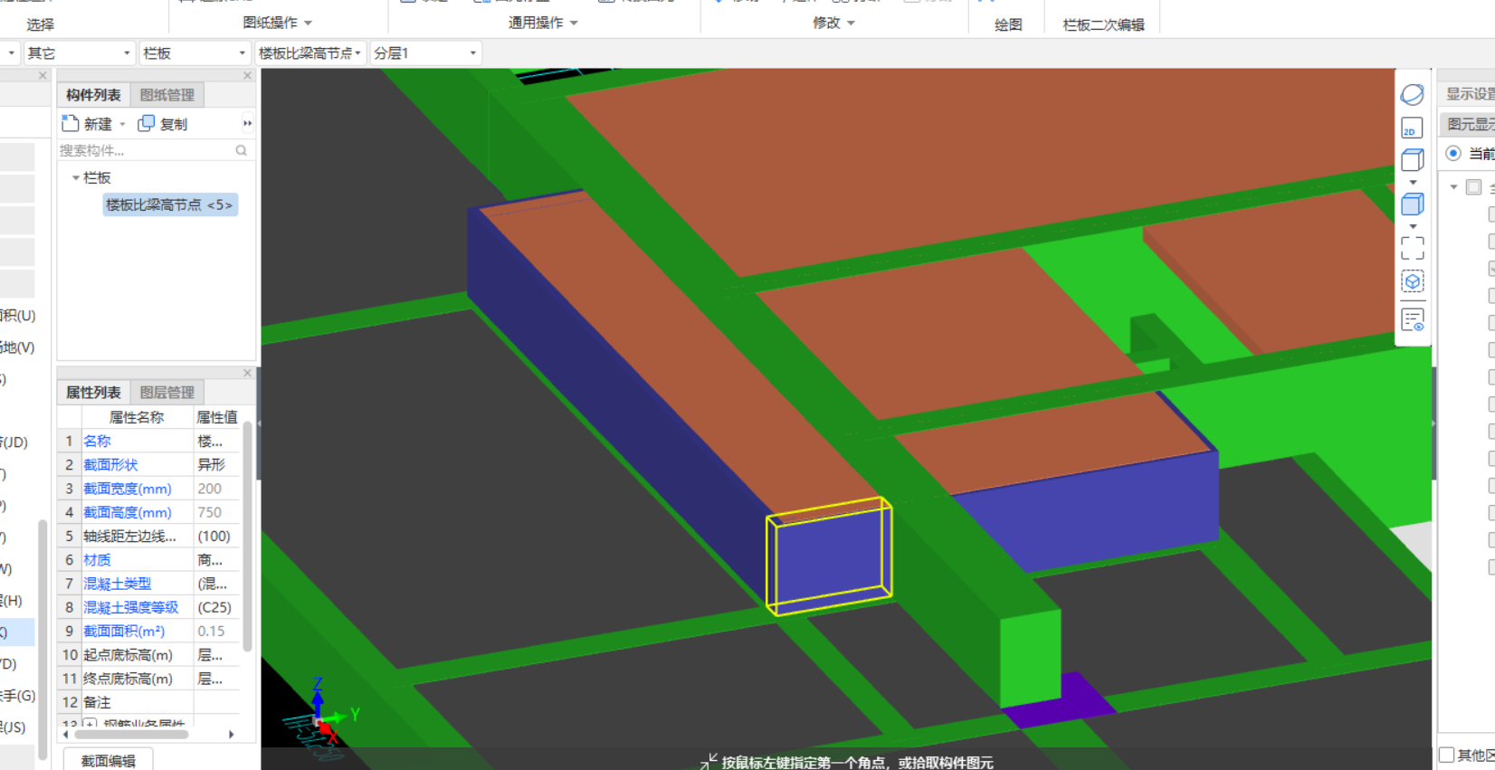Open the 图纸操作 ribbon group dropdown
Image resolution: width=1495 pixels, height=770 pixels.
point(308,23)
